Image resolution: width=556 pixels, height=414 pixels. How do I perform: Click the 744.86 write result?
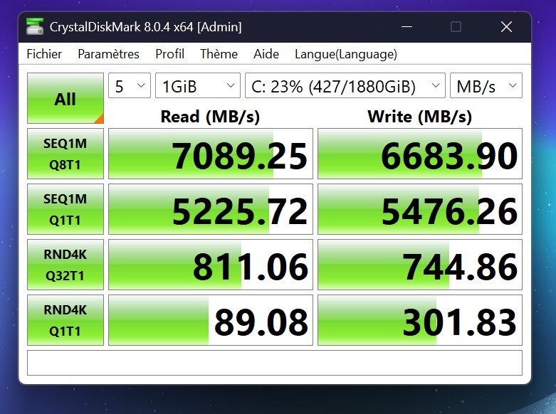pos(420,265)
